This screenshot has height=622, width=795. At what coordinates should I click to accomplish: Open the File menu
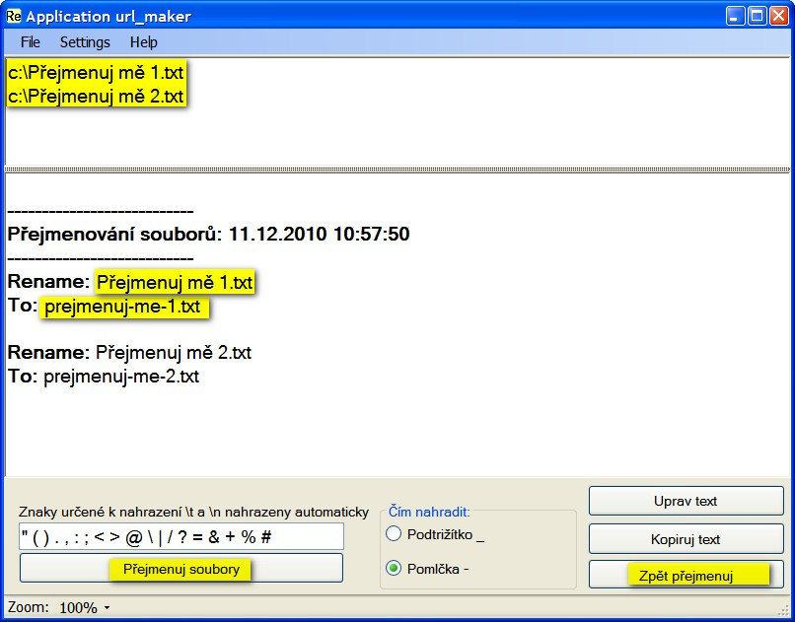point(30,42)
